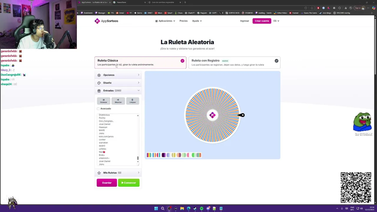The image size is (377, 212).
Task: Choose the dark purple color palette
Action: pyautogui.click(x=164, y=155)
